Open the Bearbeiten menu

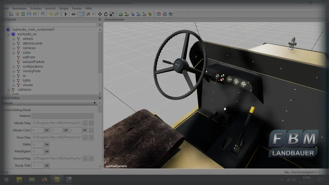pos(19,8)
